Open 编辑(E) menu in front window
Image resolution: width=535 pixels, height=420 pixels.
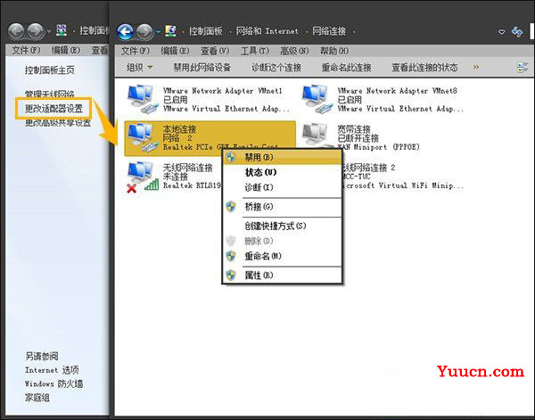[175, 51]
